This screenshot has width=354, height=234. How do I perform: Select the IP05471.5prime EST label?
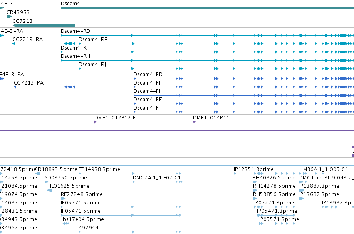click(81, 211)
